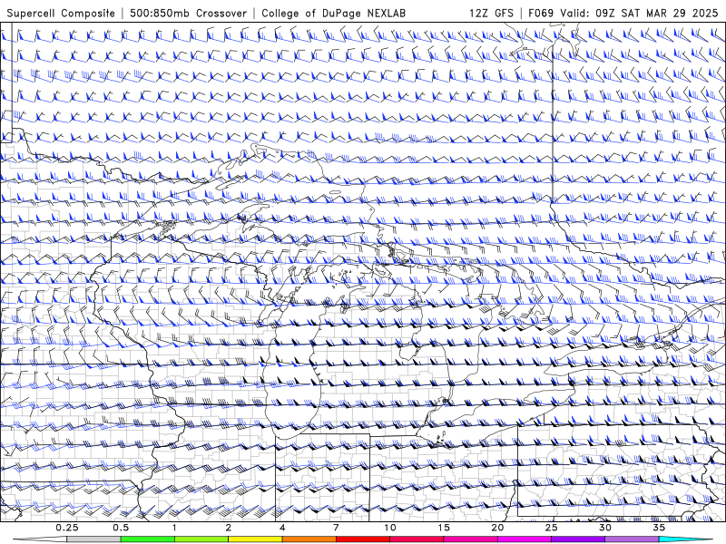Pick the magenta 20–25 legend segment

click(x=525, y=539)
